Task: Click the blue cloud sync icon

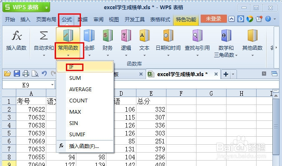Action: pyautogui.click(x=241, y=19)
